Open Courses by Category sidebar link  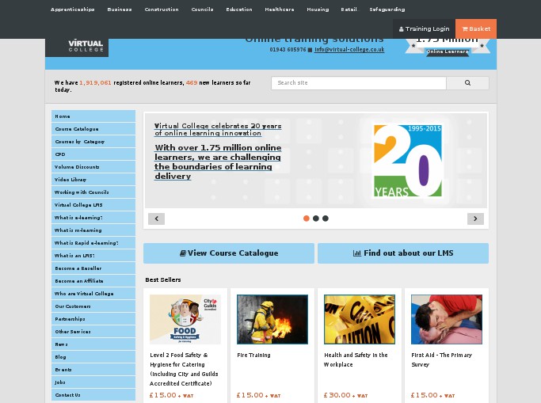(93, 142)
